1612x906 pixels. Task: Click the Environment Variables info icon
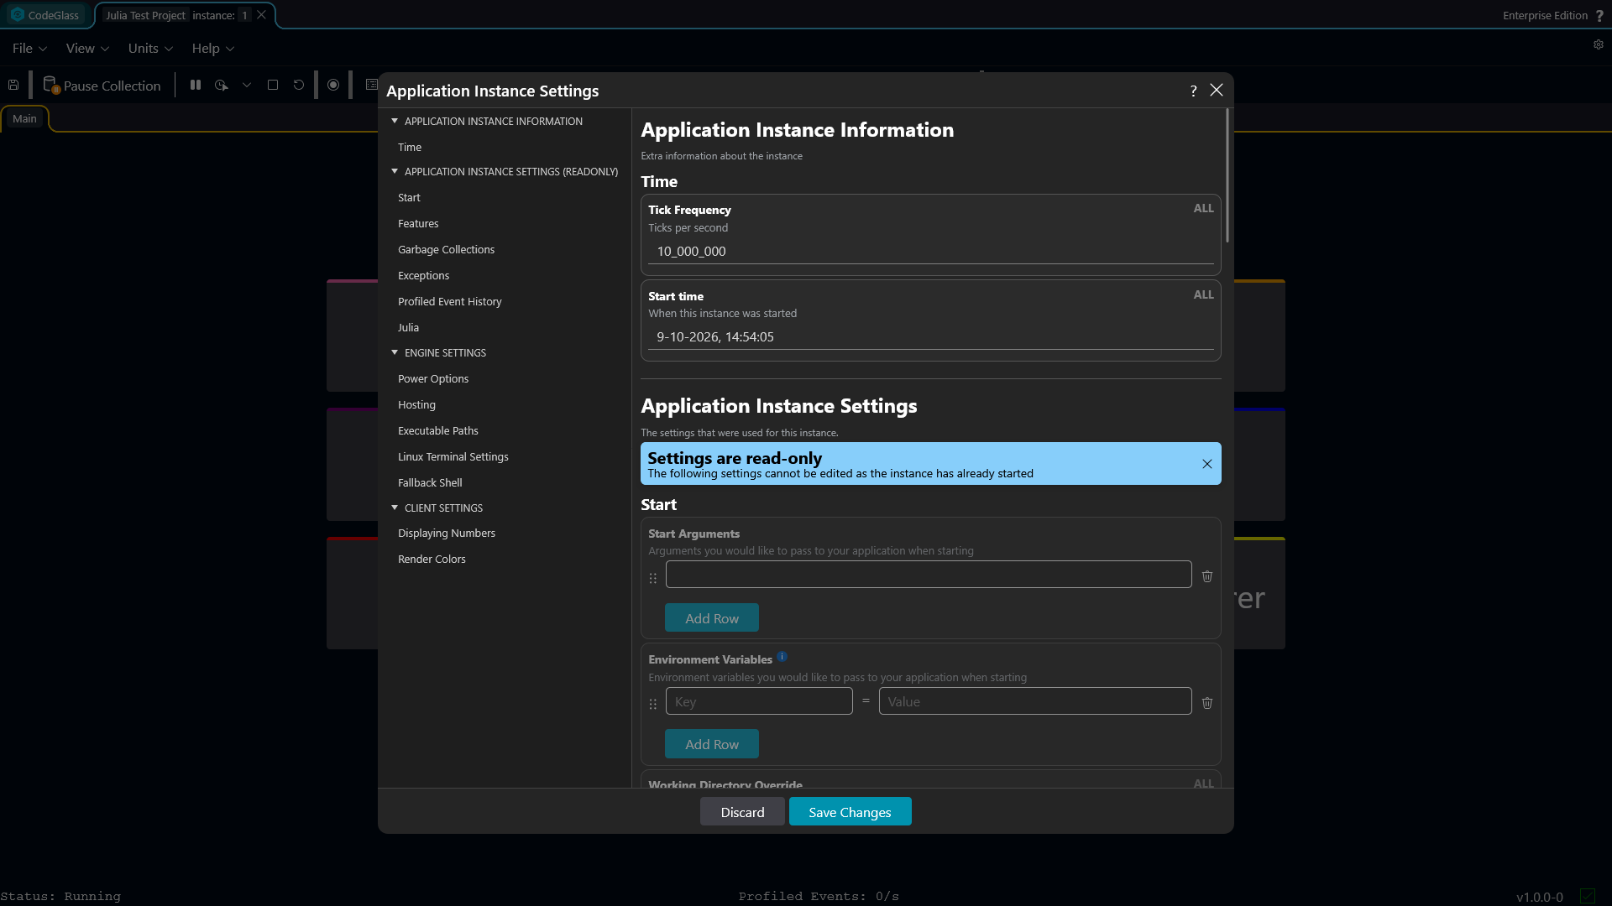click(782, 657)
